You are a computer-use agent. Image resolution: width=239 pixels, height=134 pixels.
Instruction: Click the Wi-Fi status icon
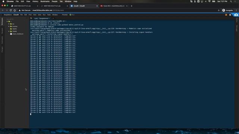pyautogui.click(x=209, y=1)
